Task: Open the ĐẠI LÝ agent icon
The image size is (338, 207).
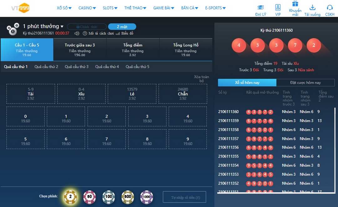Action: pos(260,8)
